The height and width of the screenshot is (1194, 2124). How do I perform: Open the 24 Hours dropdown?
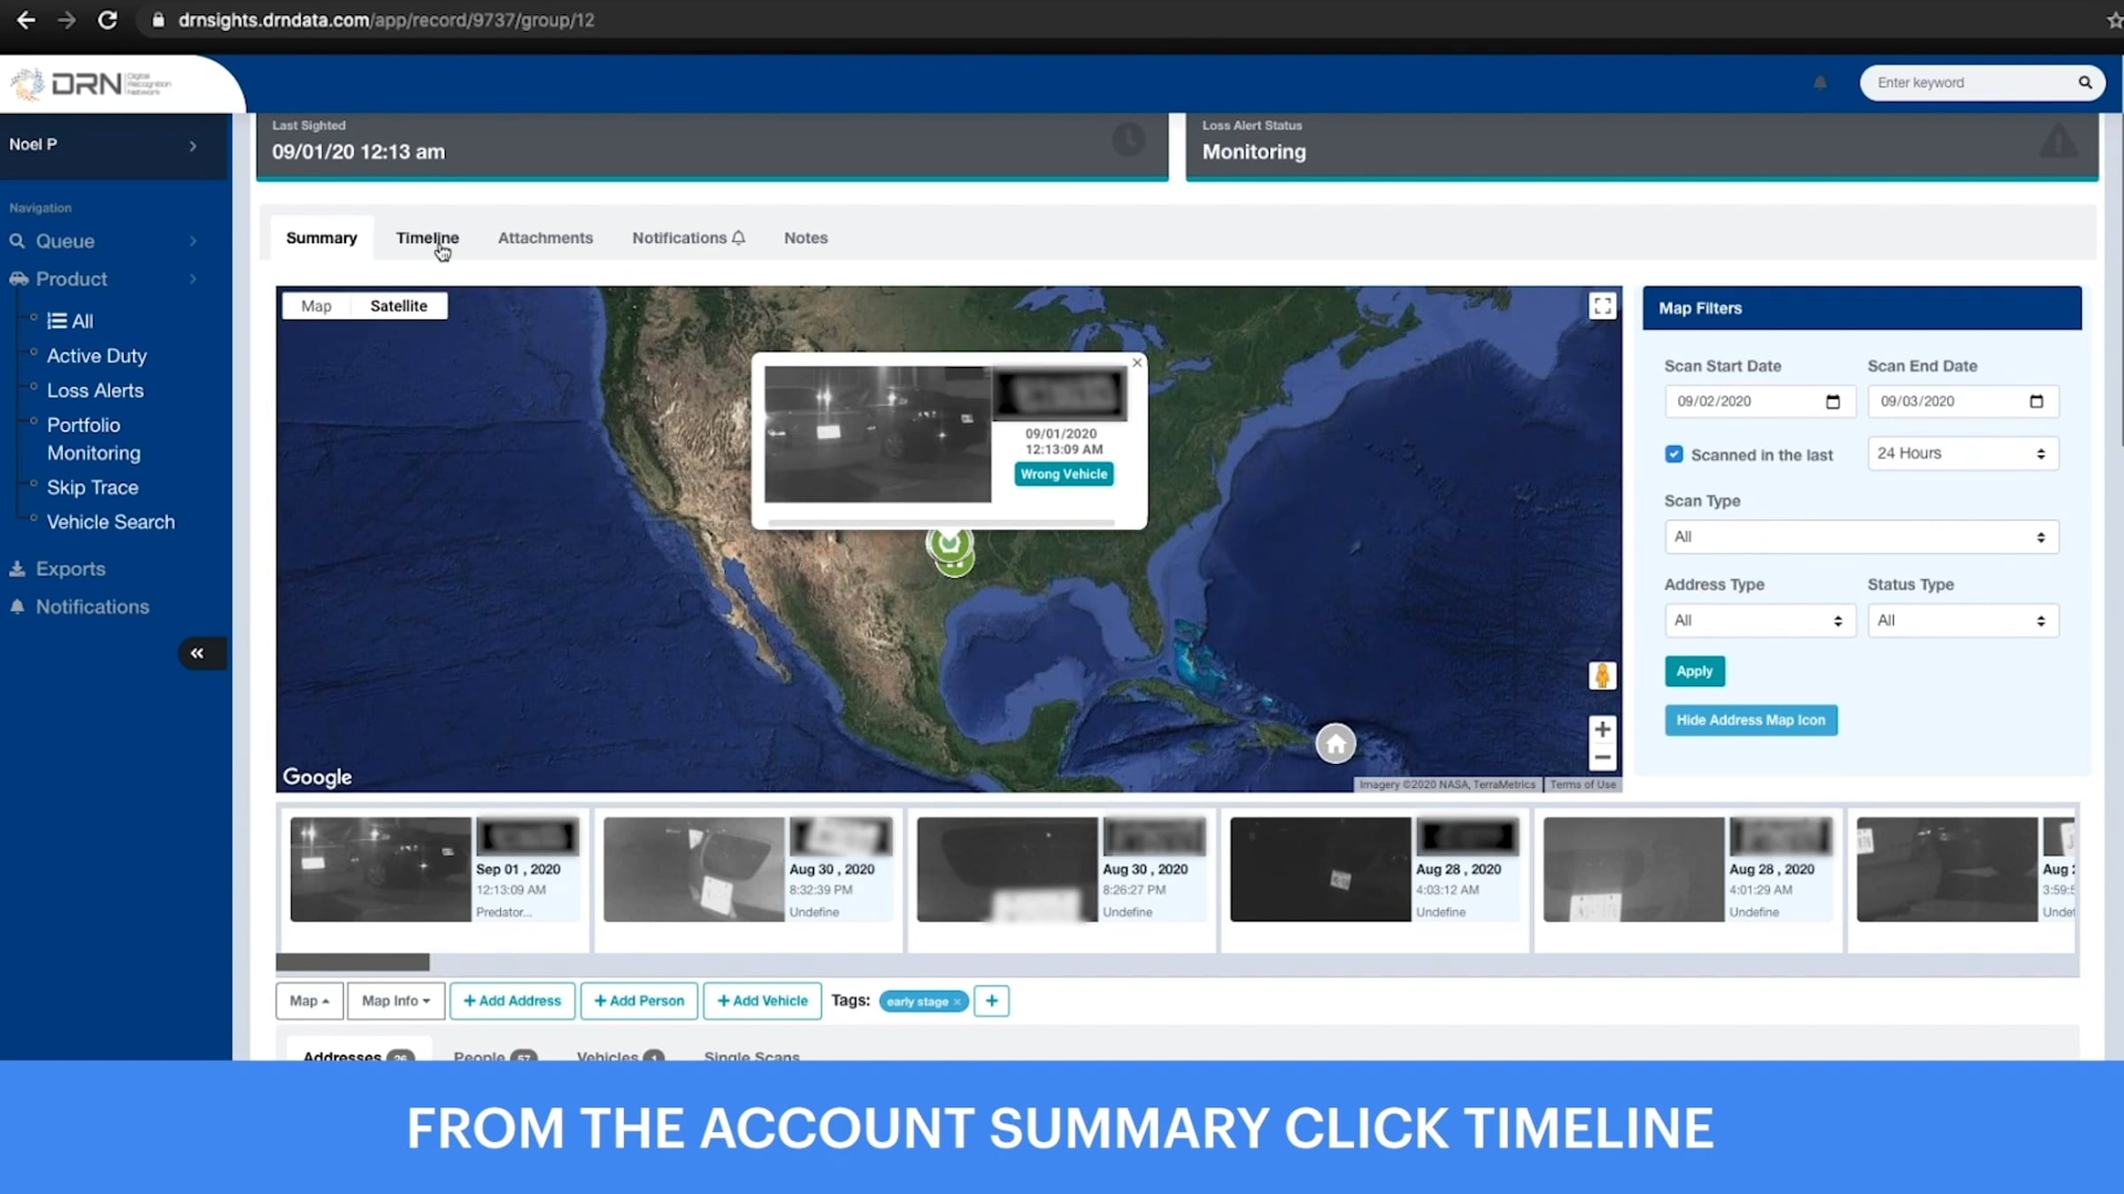tap(1962, 454)
